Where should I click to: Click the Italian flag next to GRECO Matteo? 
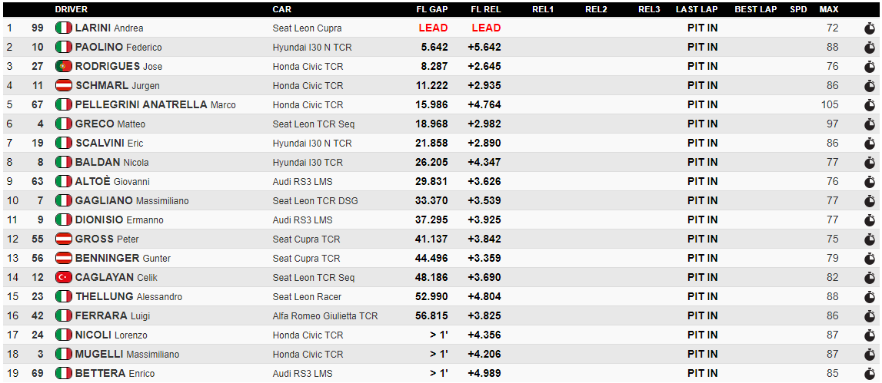point(64,124)
